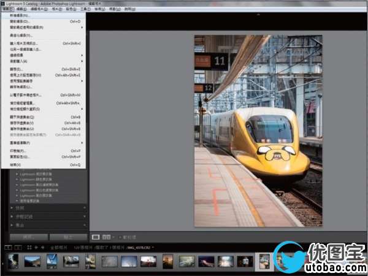
Task: Select the highlighted New Catalog menu entry
Action: 44,15
